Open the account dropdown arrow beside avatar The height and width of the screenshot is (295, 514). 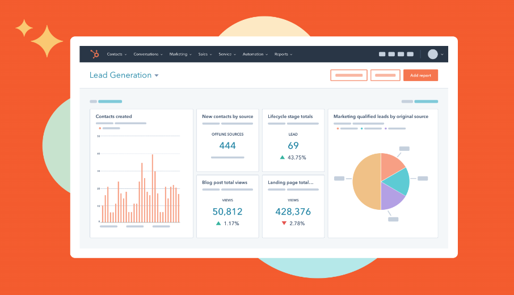(x=442, y=54)
